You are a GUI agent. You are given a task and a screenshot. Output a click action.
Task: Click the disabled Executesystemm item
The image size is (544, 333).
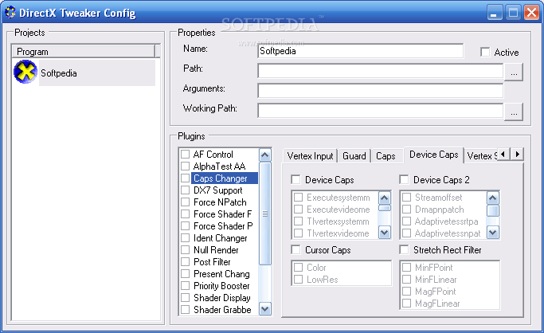339,198
